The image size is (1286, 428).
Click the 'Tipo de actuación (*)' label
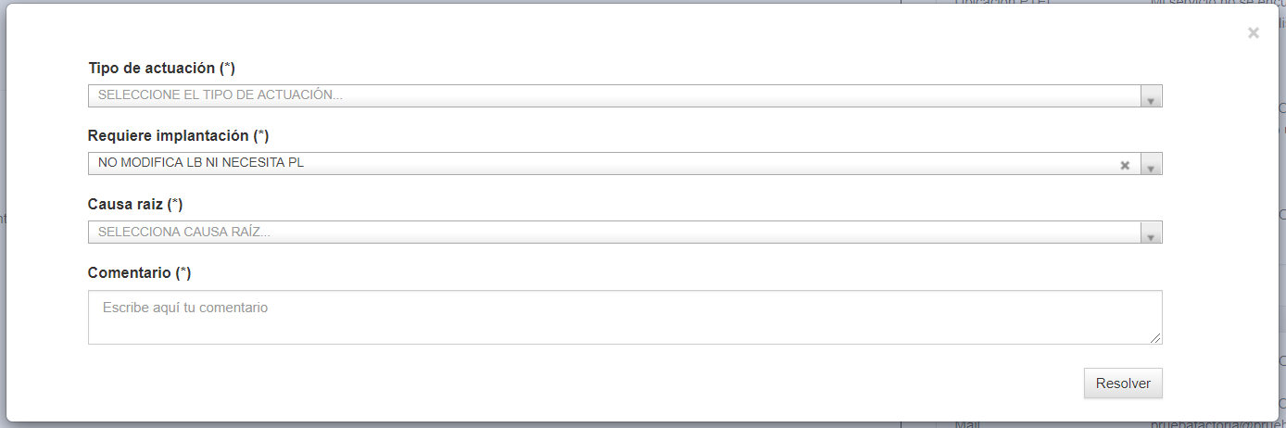[x=161, y=69]
